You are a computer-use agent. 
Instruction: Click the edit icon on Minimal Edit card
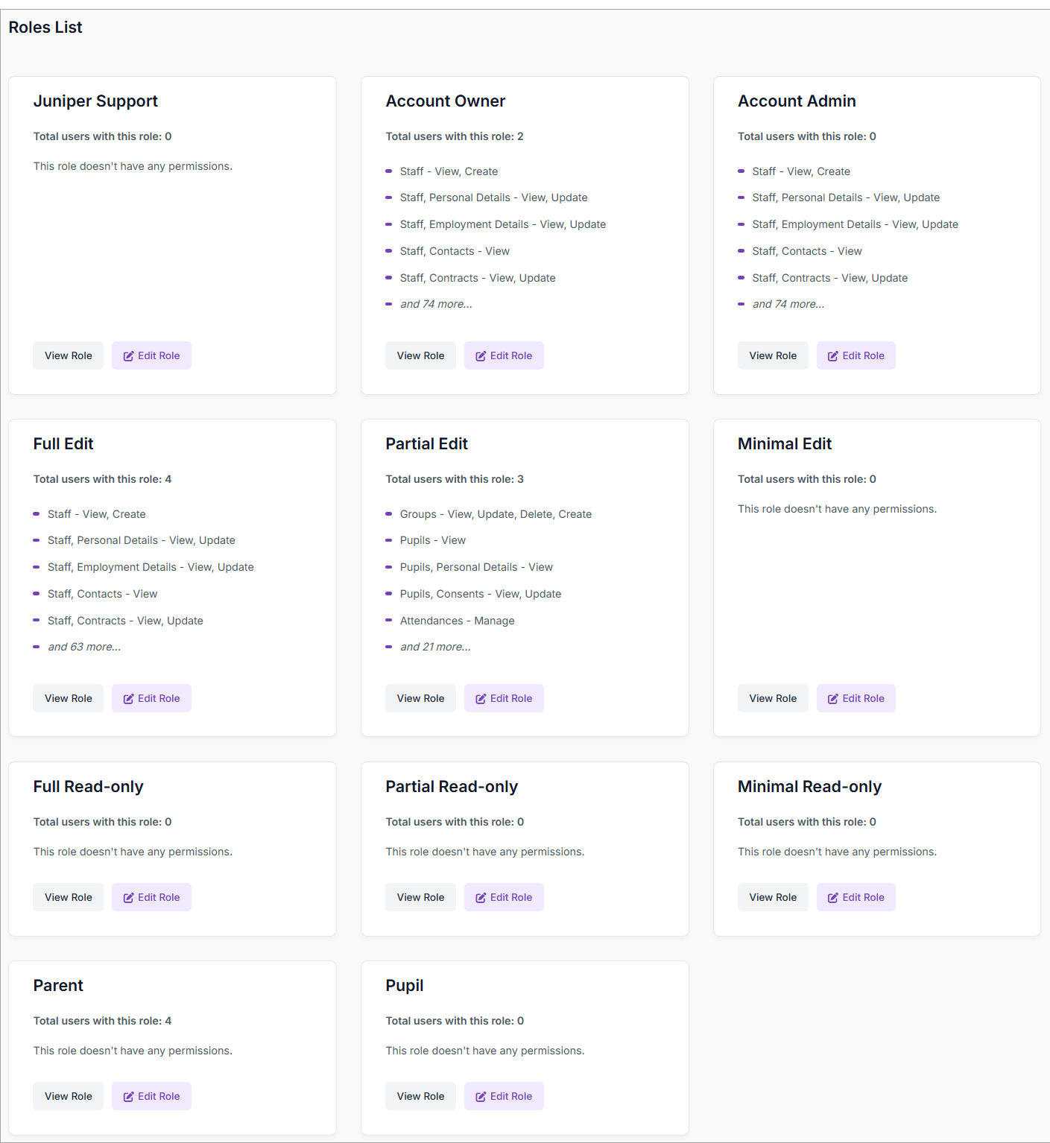pos(832,699)
